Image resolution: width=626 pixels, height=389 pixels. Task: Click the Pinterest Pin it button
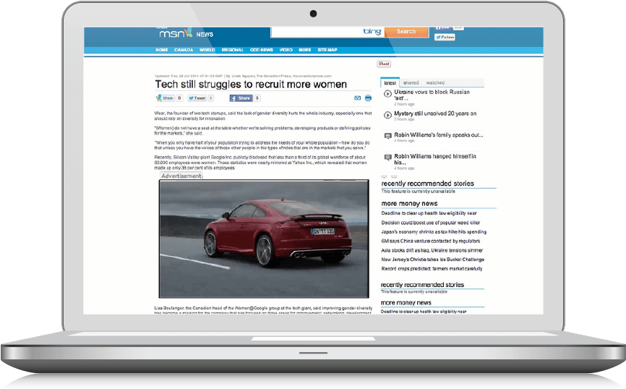384,64
